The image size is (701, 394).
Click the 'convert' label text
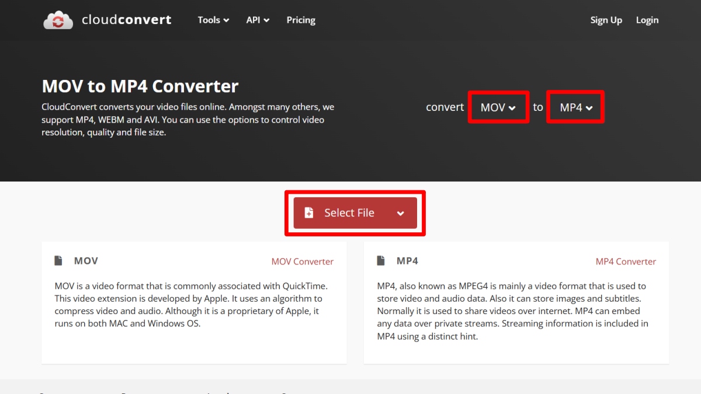(445, 107)
